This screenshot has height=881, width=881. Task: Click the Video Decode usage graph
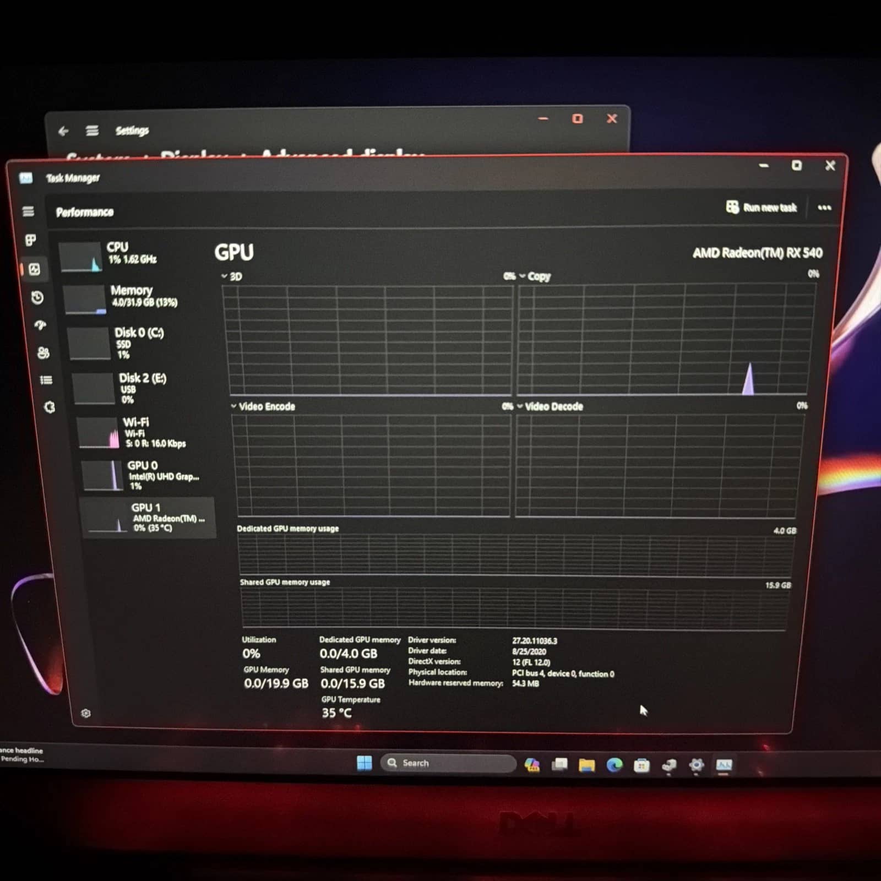[x=659, y=466]
